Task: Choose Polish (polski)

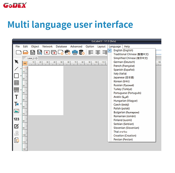Action: pyautogui.click(x=132, y=108)
